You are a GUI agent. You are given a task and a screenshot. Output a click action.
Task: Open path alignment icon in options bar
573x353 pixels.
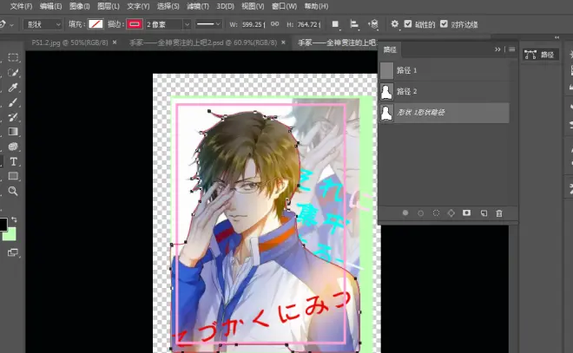coord(353,24)
